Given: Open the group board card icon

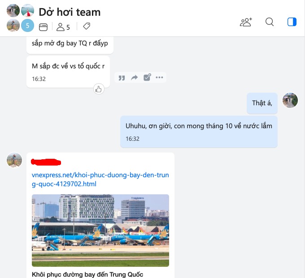Looking at the screenshot, I should [43, 27].
